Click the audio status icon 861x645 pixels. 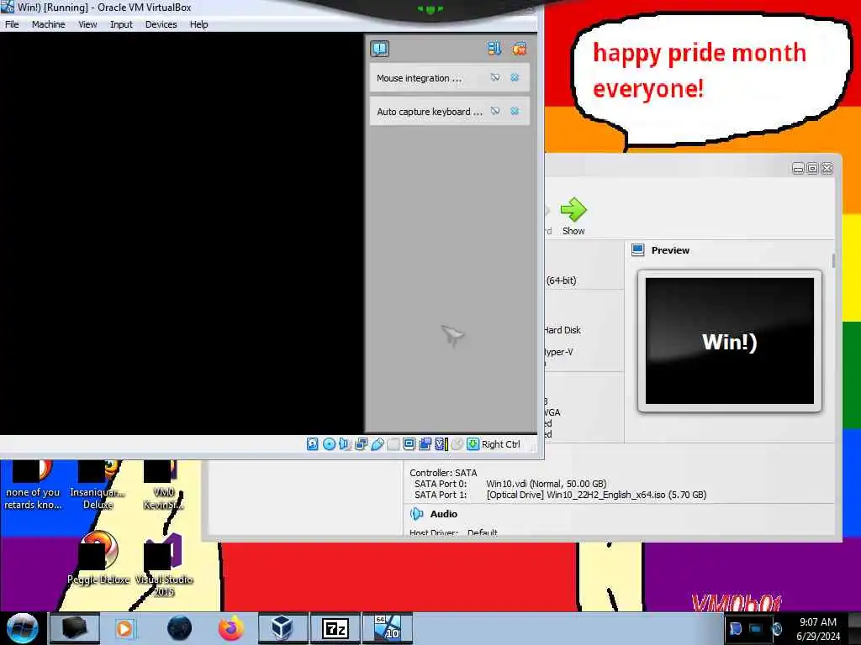tap(344, 444)
